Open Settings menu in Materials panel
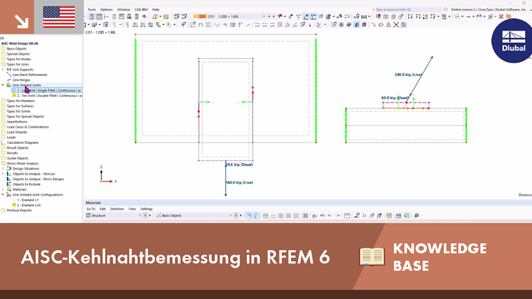The image size is (532, 299). [146, 209]
